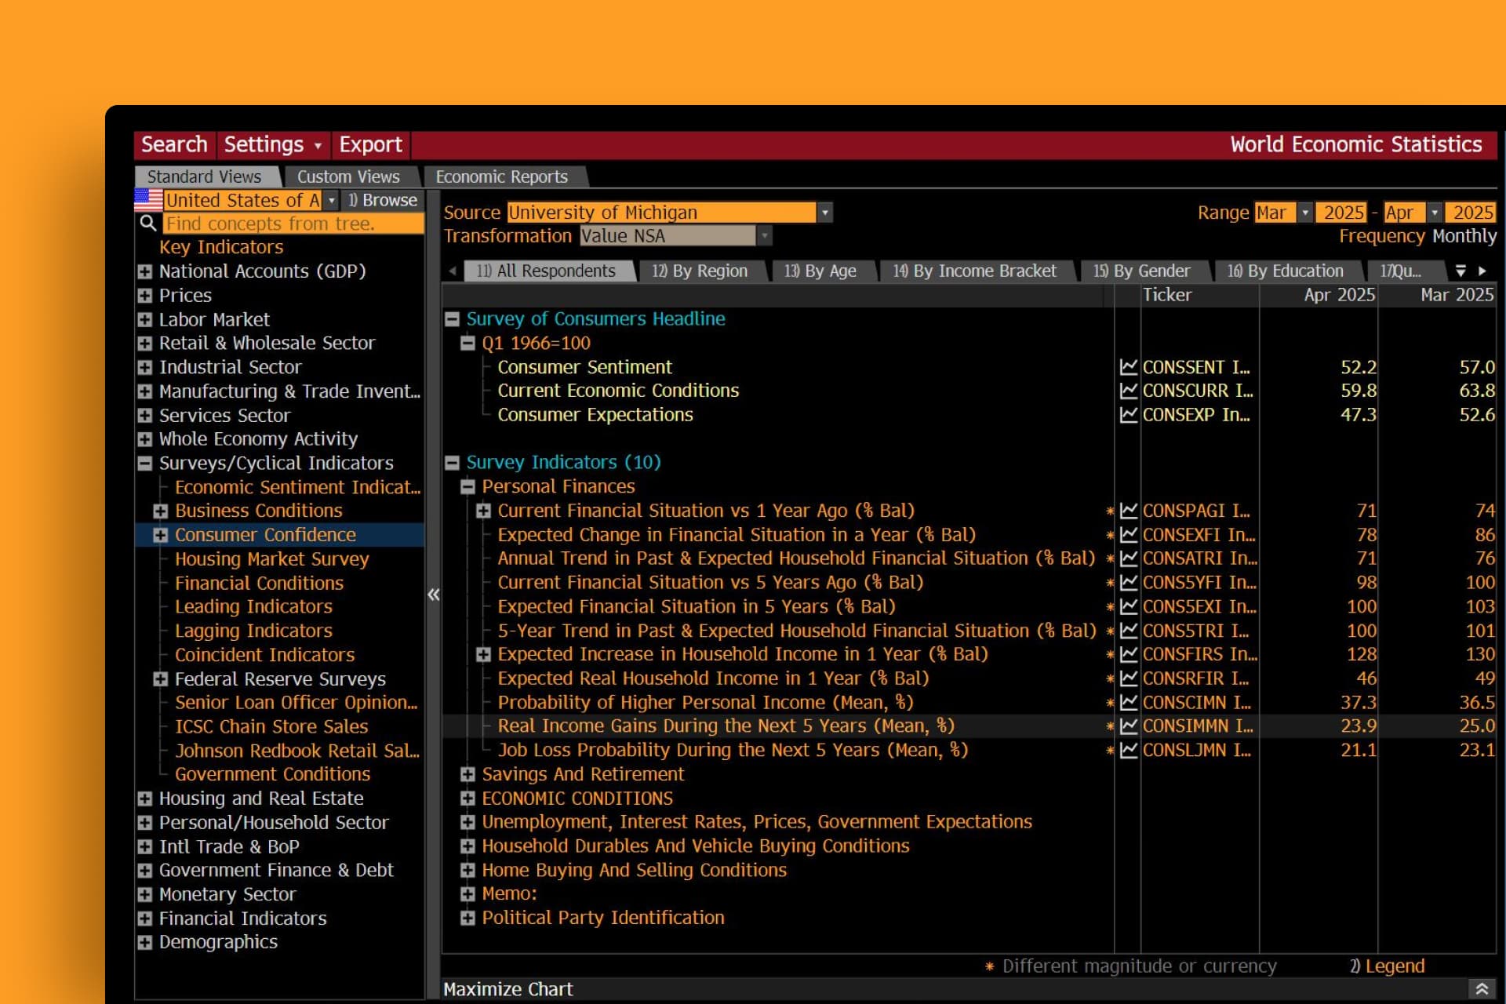This screenshot has width=1506, height=1004.
Task: Click the magnifier search icon in sidebar
Action: click(147, 224)
